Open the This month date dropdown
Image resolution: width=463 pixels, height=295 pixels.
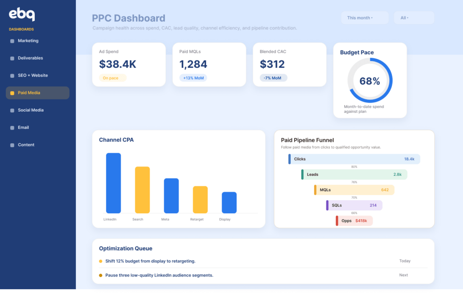click(365, 18)
